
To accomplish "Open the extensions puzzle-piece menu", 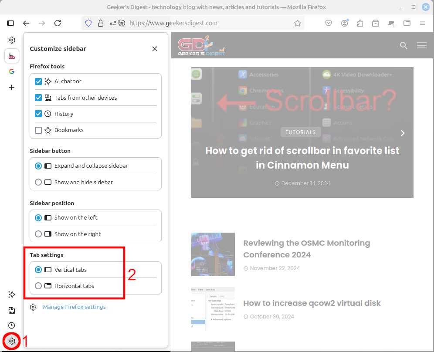I will [360, 23].
